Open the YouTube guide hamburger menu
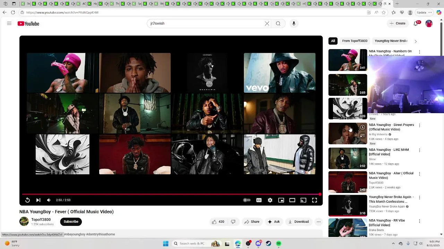Image resolution: width=444 pixels, height=249 pixels. click(9, 24)
